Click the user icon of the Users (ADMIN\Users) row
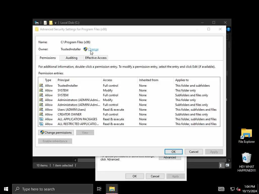 [41, 109]
